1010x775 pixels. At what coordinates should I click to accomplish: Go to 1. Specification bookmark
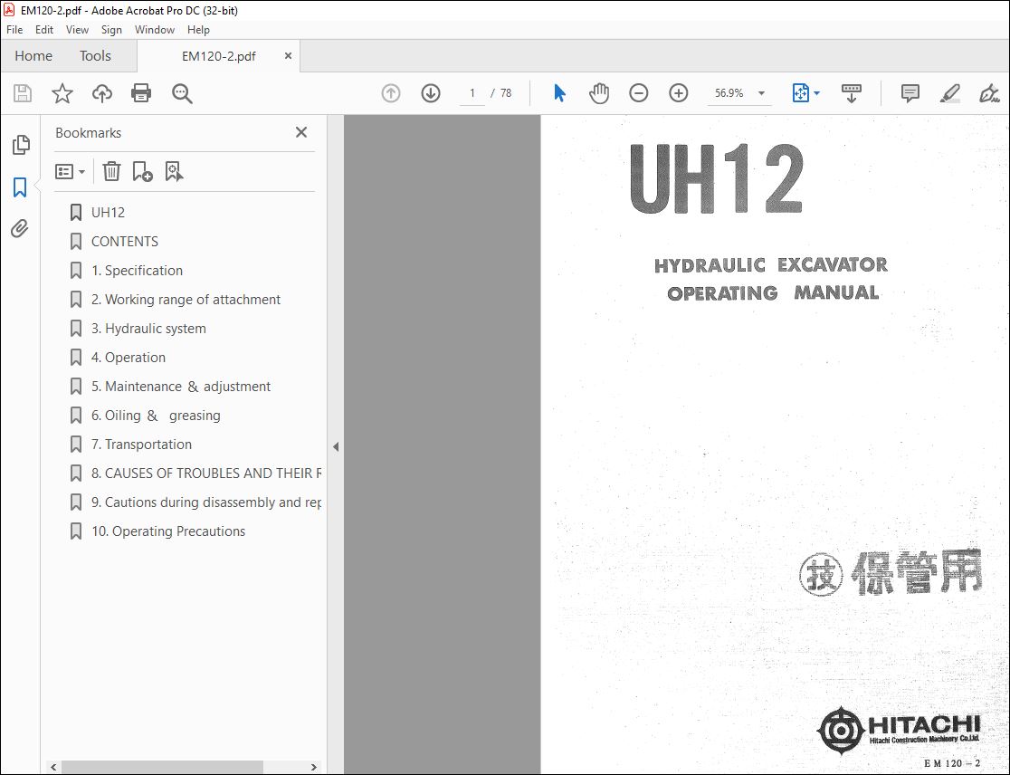pyautogui.click(x=138, y=271)
